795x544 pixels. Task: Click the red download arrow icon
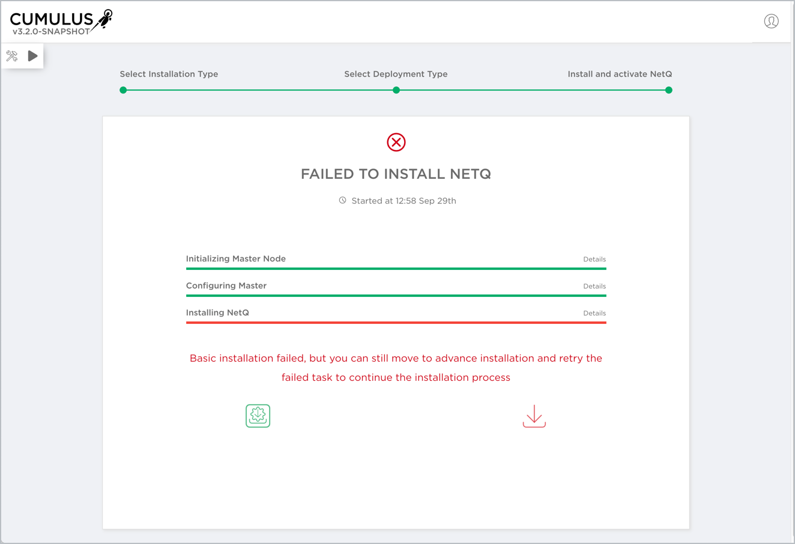point(534,416)
